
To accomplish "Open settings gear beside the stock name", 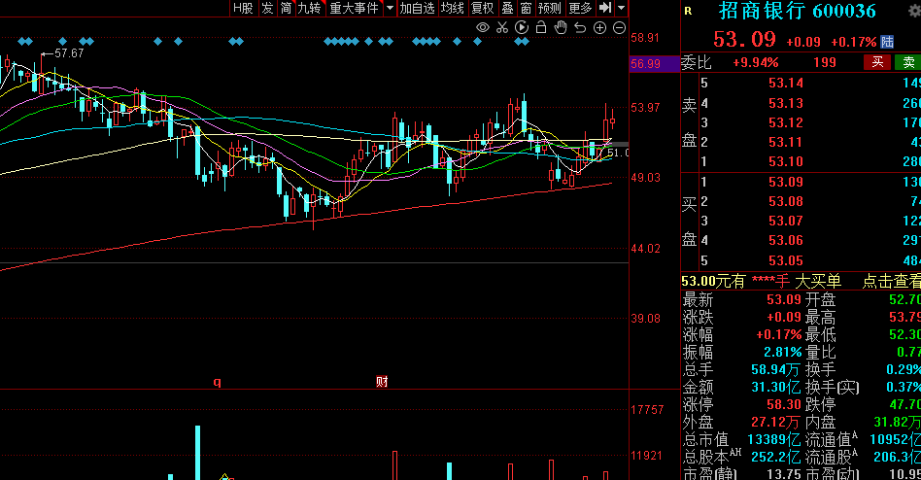I will pyautogui.click(x=914, y=11).
